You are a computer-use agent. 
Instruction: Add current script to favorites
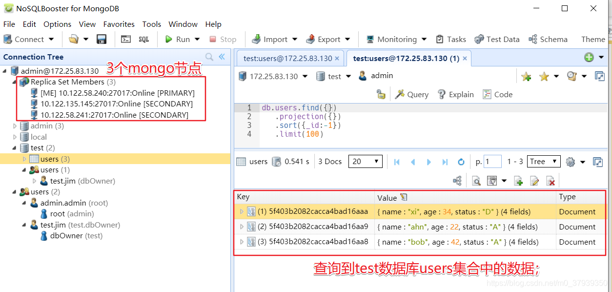click(x=526, y=76)
